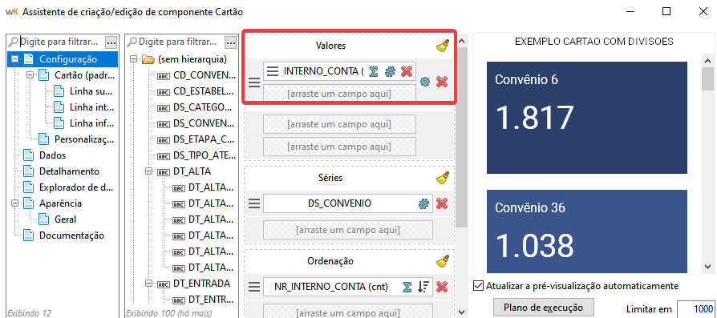Click the preview panel vertical scrollbar thumb

[x=708, y=78]
